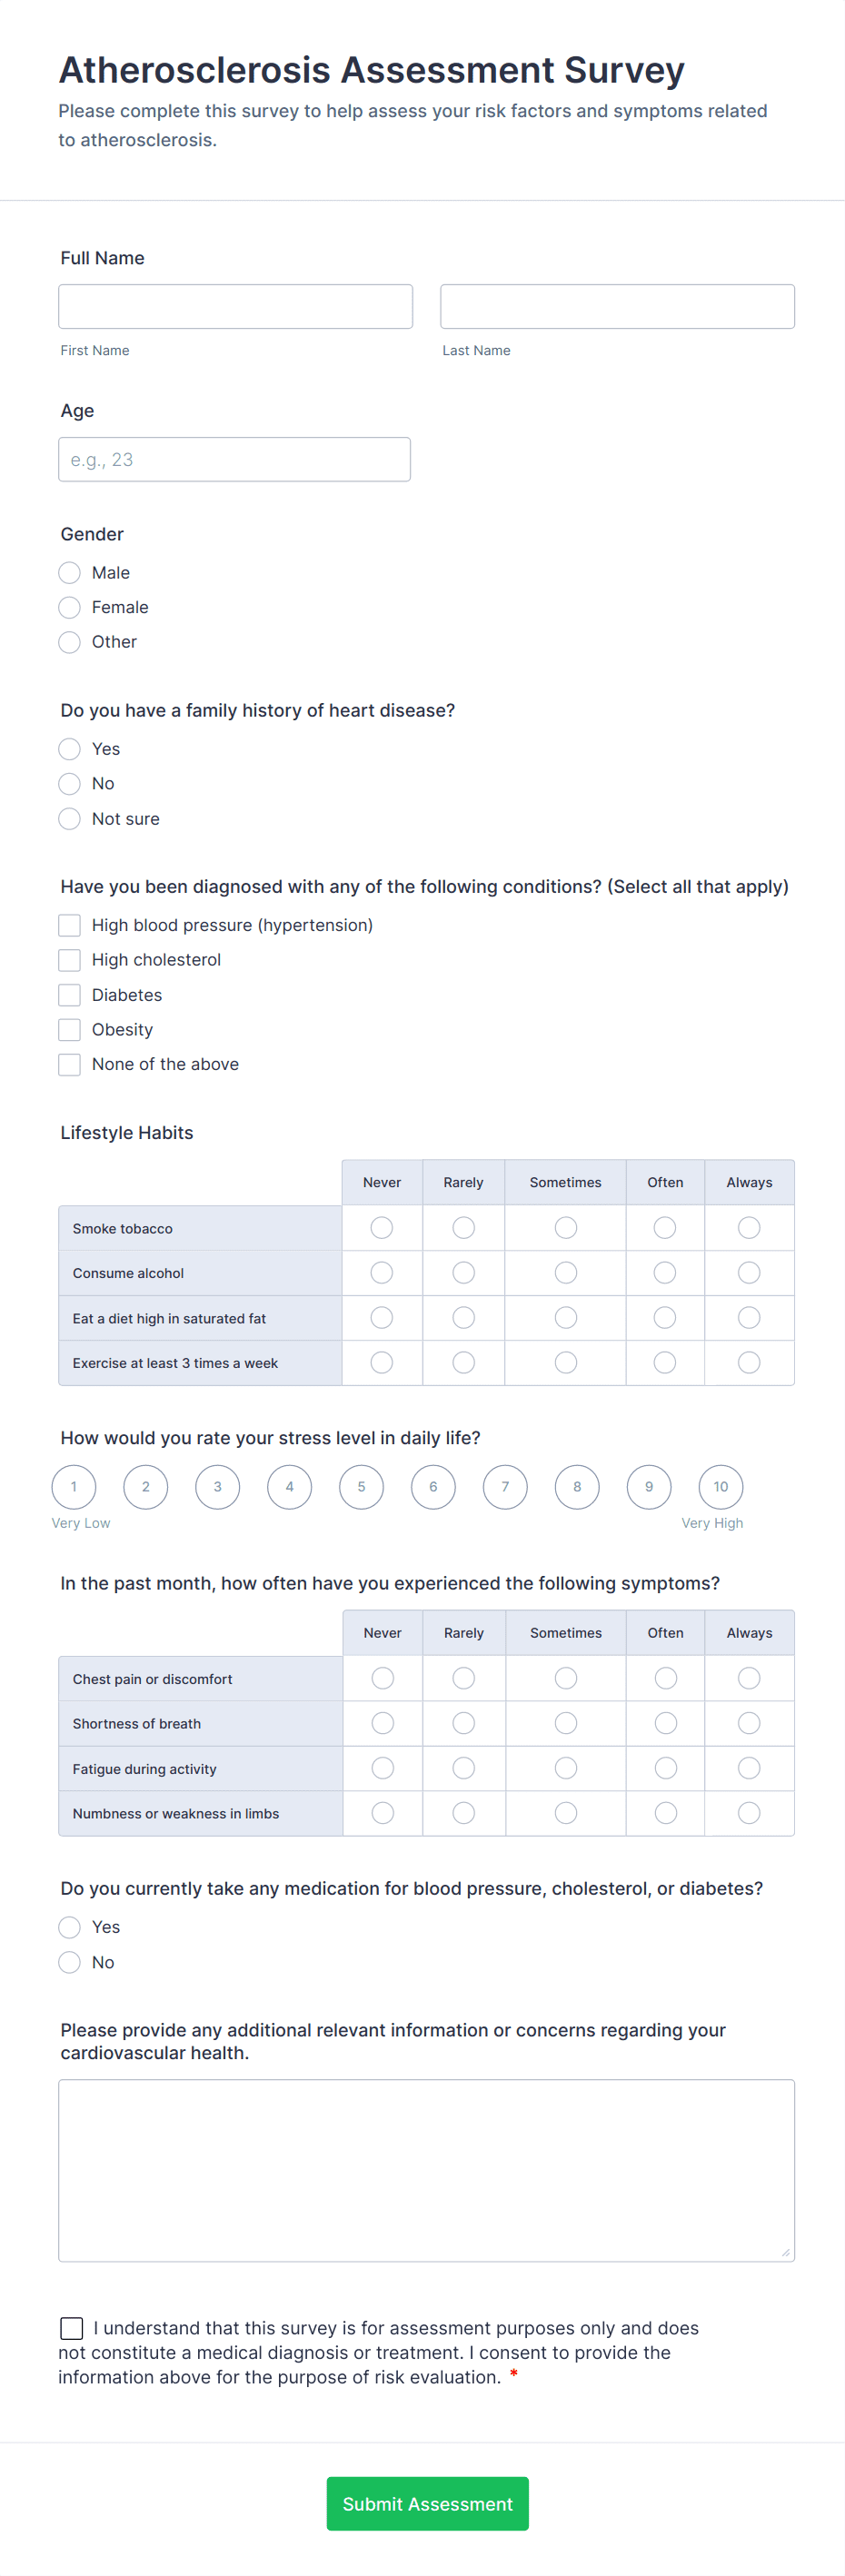Select Male gender option
845x2576 pixels.
[x=69, y=572]
